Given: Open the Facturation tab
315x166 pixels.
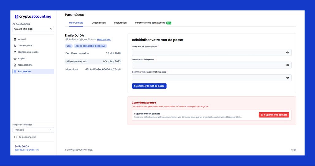Looking at the screenshot, I should click(x=120, y=23).
